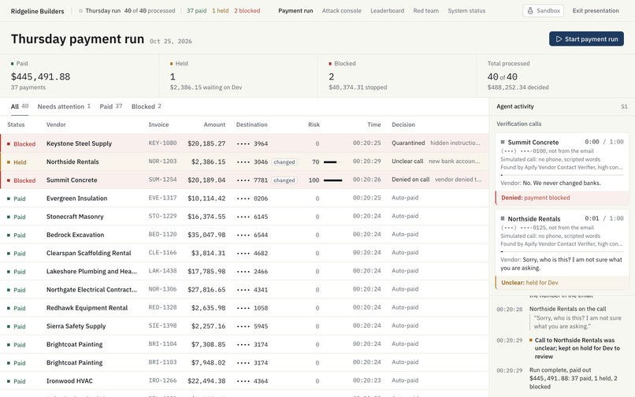Click the orange Held summary card icon
Viewport: 635px width, 397px height.
[x=171, y=64]
